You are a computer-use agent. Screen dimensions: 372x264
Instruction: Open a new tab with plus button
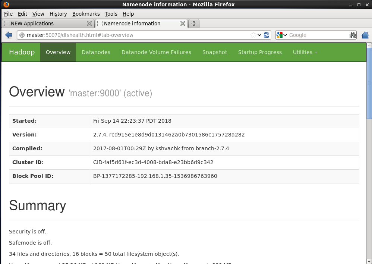click(x=194, y=23)
